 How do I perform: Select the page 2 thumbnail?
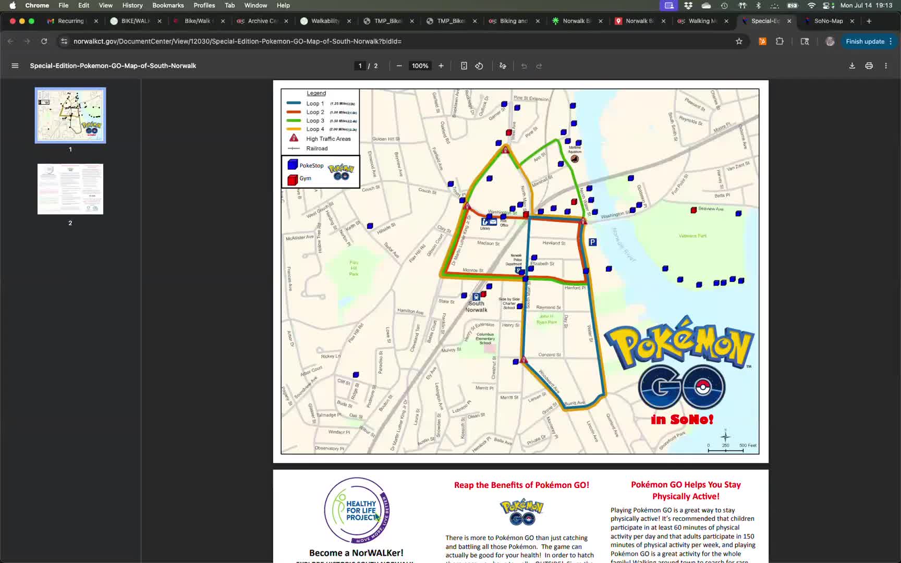[70, 189]
